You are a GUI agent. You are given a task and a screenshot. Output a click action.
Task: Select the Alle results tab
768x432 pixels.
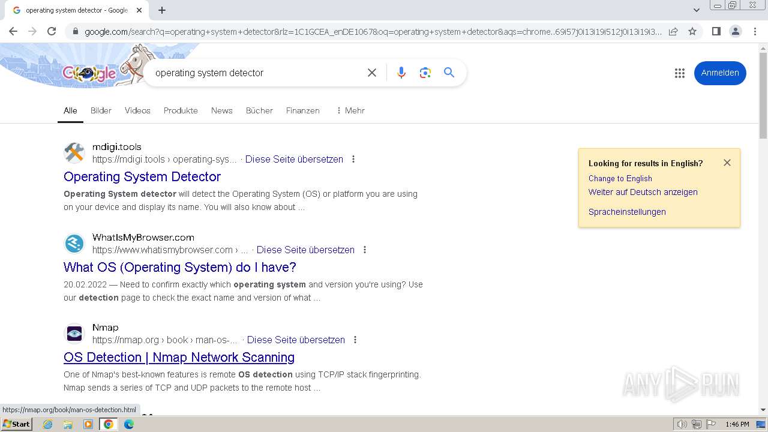click(70, 110)
